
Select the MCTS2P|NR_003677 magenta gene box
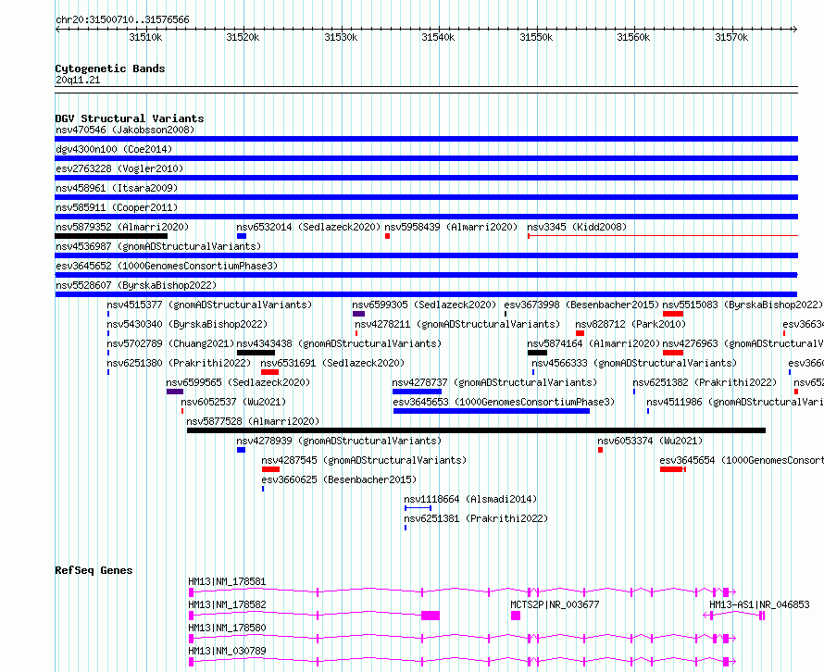tap(516, 616)
